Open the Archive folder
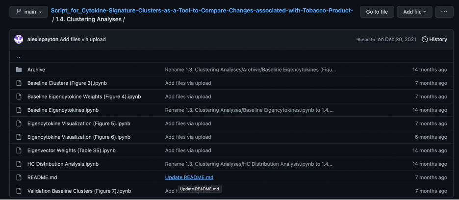459x200 pixels. [36, 70]
